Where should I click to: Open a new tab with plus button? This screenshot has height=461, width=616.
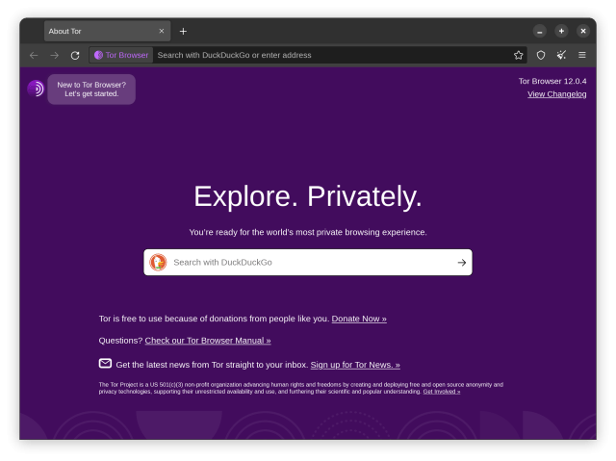183,31
